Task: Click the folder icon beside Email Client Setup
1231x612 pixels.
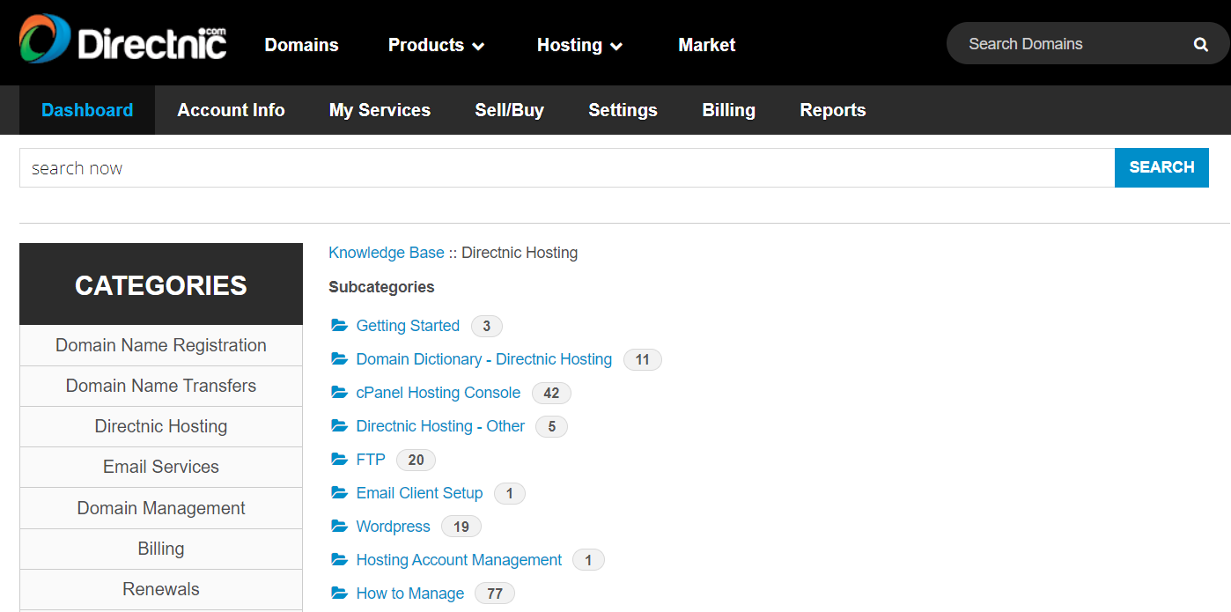Action: click(x=339, y=493)
